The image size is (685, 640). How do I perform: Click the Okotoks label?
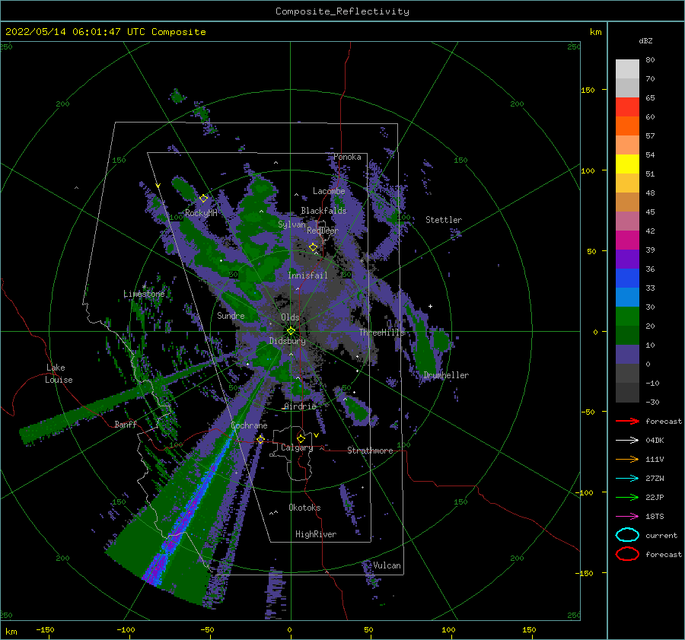coord(304,508)
